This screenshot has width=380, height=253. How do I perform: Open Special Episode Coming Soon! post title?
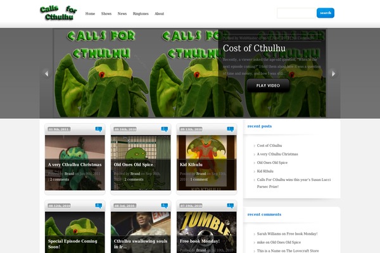72,244
